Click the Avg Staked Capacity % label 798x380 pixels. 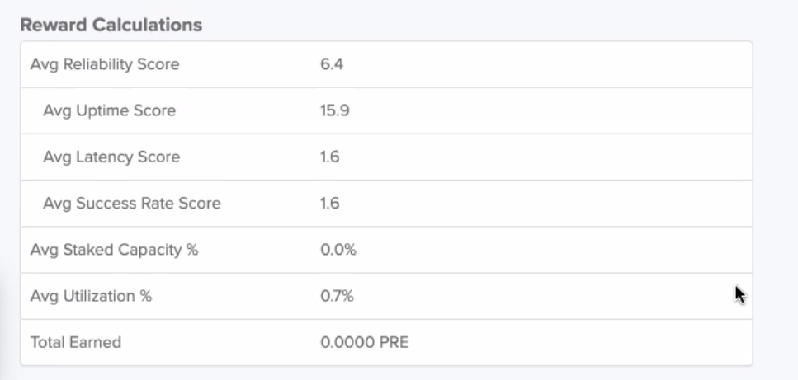tap(114, 250)
